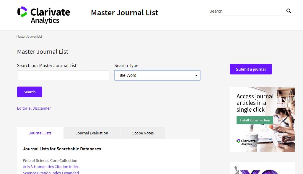Switch to the Journal Evaluation tab
Screen dimensions: 303x174
(92, 133)
